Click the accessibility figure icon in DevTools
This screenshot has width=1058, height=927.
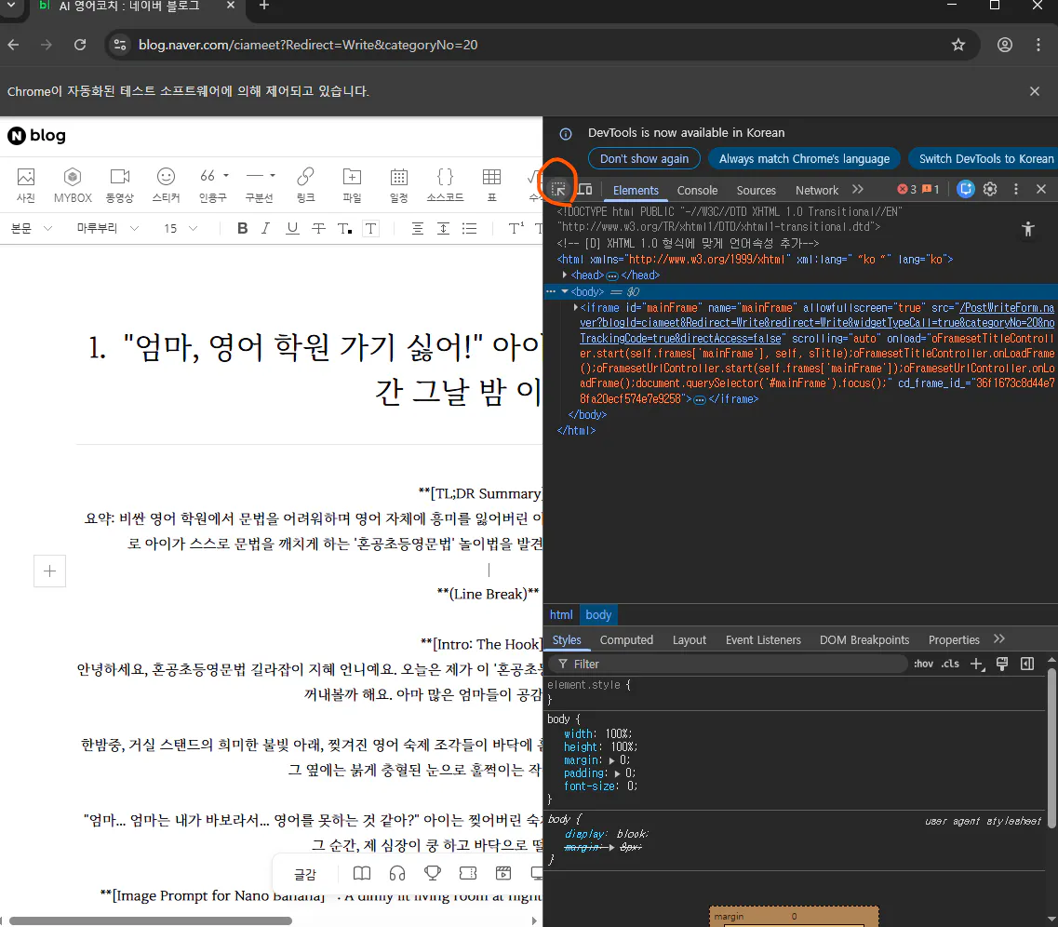(1027, 229)
